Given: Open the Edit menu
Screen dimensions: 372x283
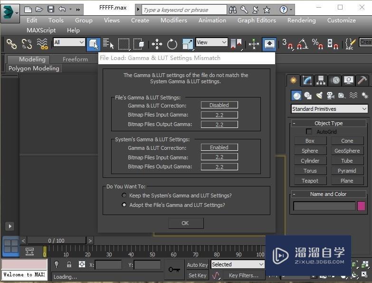Looking at the screenshot, I should pos(32,20).
